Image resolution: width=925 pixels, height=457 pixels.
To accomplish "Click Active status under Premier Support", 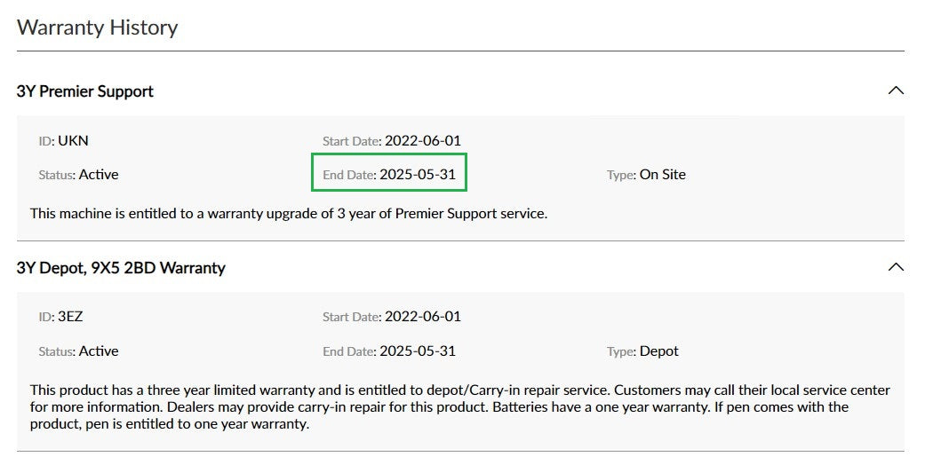I will 98,175.
